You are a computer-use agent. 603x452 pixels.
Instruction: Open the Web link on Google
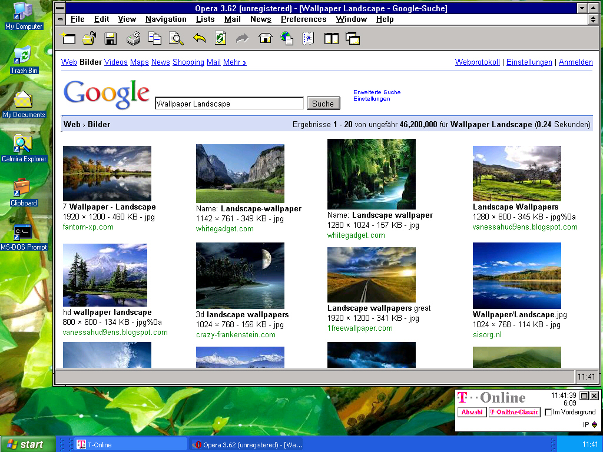click(69, 62)
